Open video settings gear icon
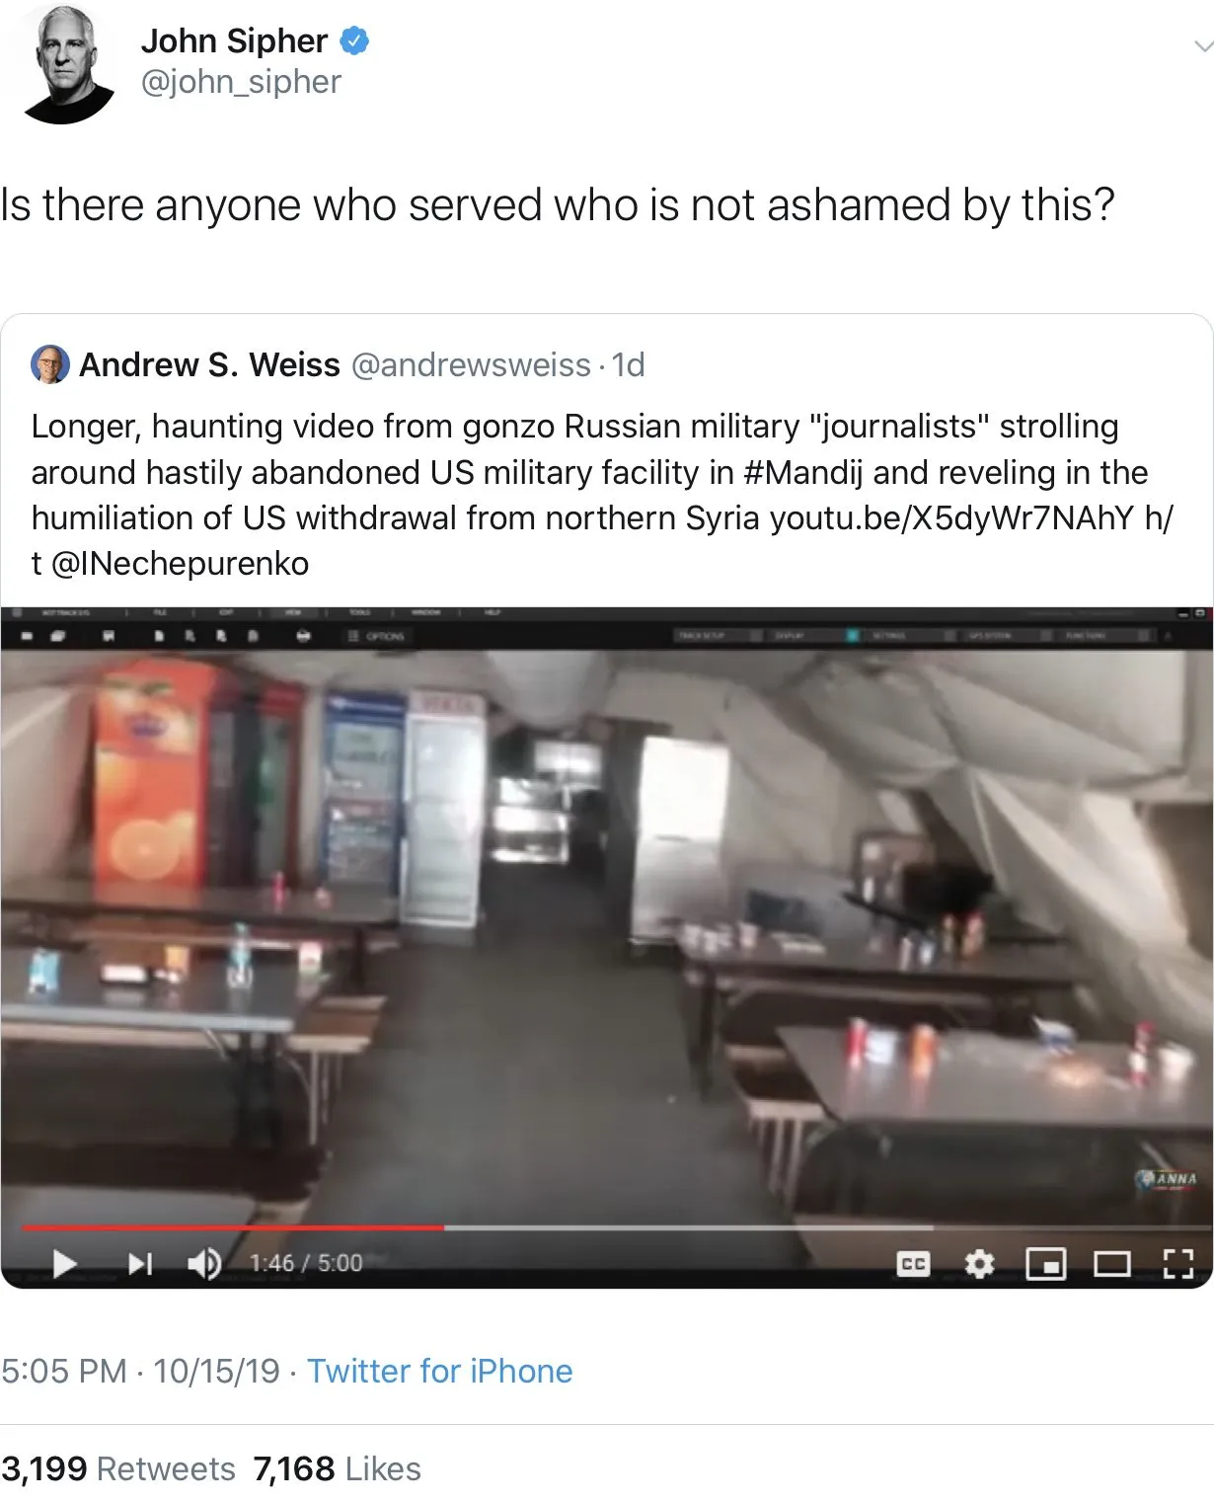 tap(979, 1264)
